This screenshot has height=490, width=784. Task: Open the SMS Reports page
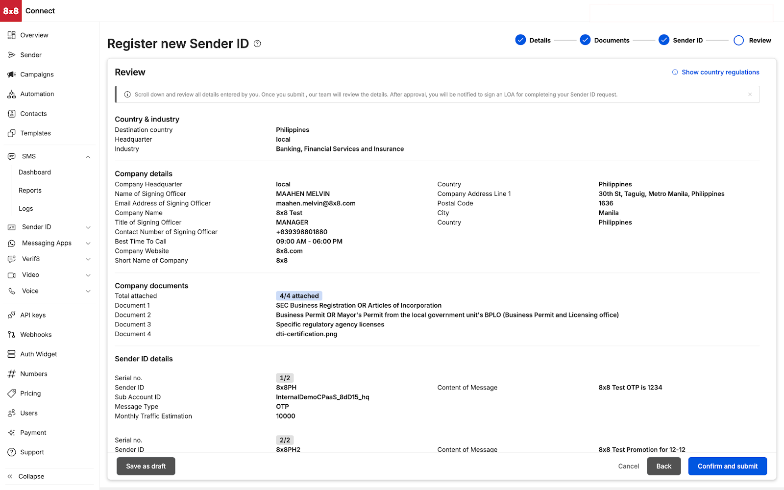(30, 191)
